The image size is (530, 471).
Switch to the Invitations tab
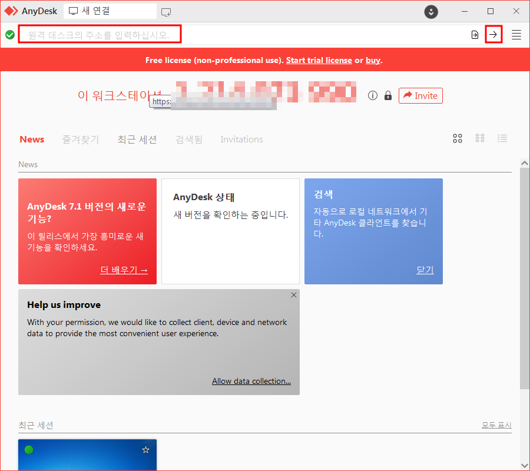tap(241, 140)
